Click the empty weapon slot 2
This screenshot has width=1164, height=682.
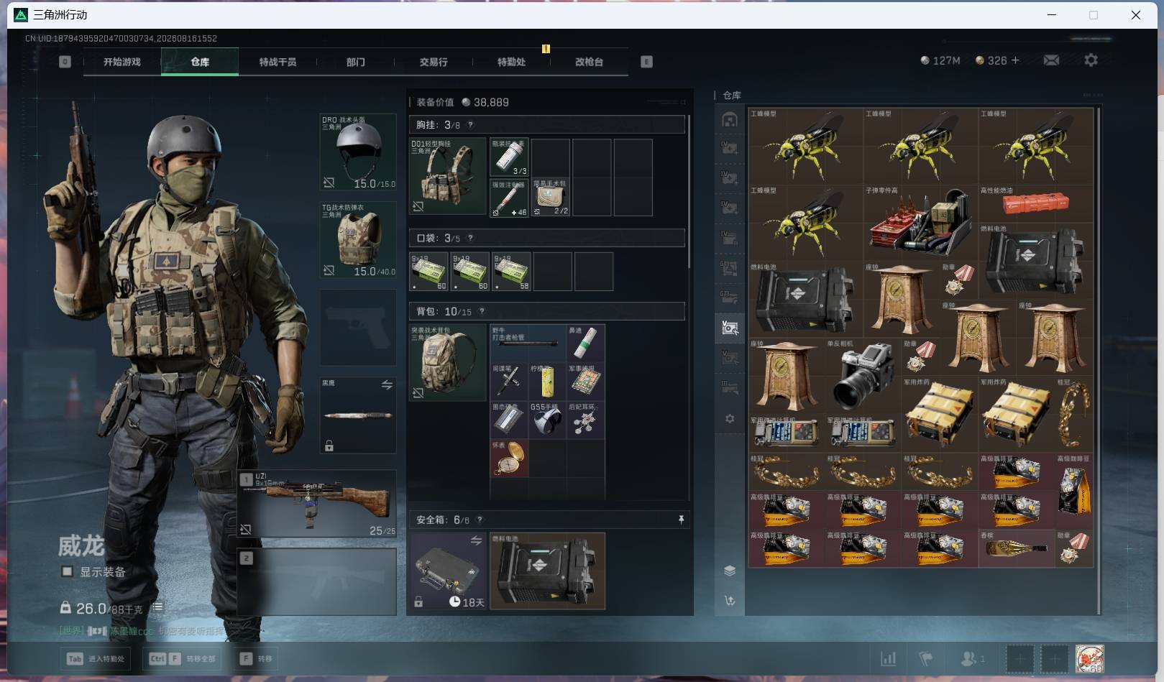pos(317,582)
